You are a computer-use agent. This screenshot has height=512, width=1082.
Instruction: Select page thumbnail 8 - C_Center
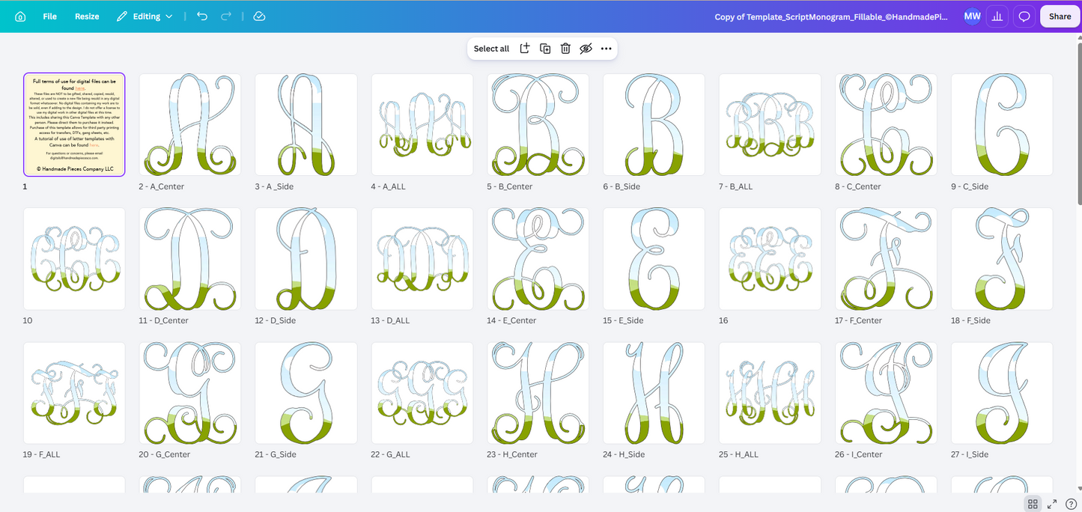[x=886, y=124]
